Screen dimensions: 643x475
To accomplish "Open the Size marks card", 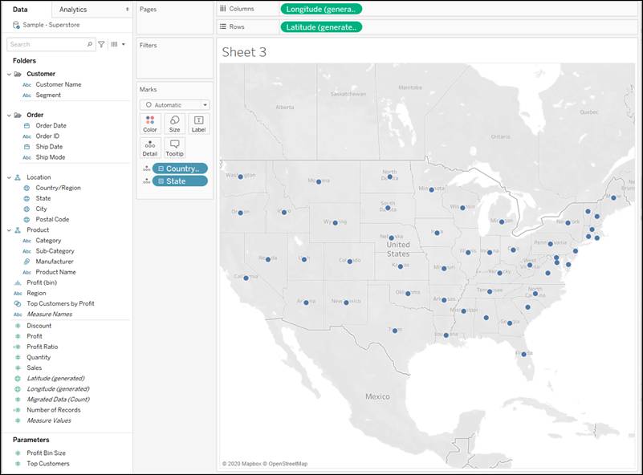I will click(x=175, y=124).
